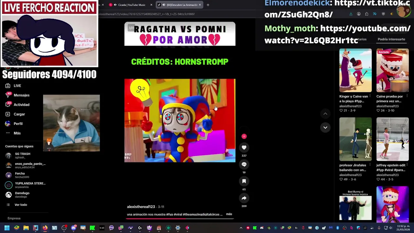Open Actividad notifications in sidebar
Screen dimensions: 414x233
coord(17,105)
